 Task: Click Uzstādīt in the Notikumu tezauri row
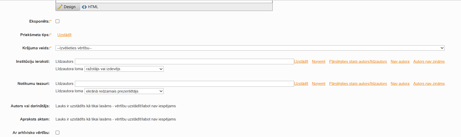[301, 84]
